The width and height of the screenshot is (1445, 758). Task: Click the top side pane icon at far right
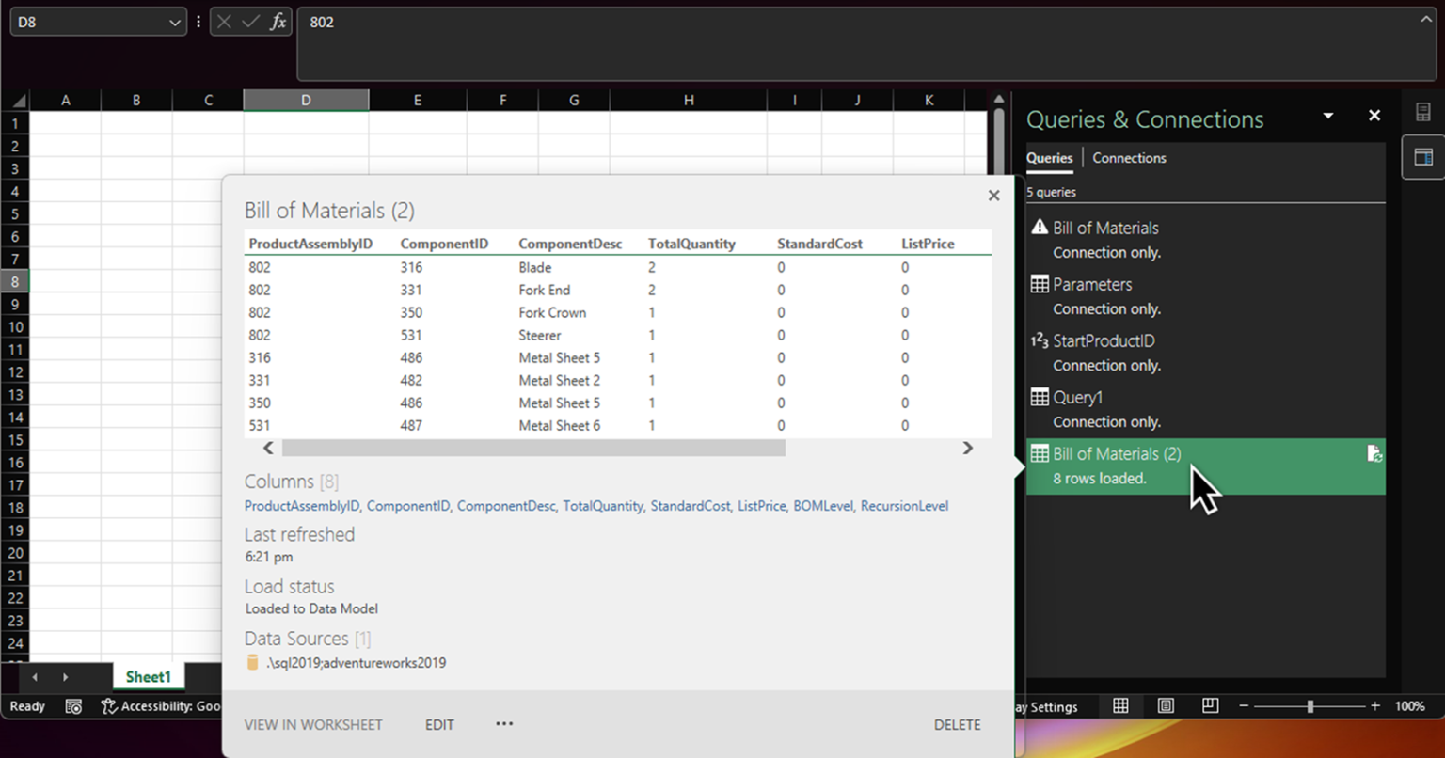pos(1423,113)
